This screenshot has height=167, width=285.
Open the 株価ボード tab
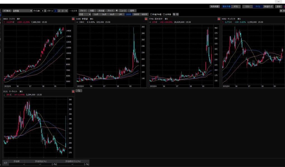(x=268, y=6)
